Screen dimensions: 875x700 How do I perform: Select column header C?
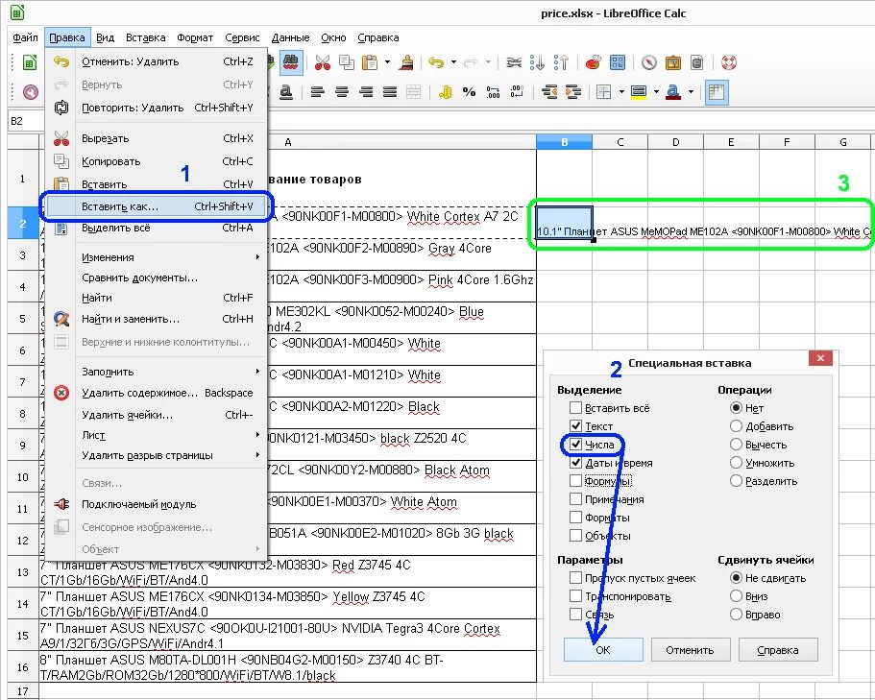[x=620, y=142]
